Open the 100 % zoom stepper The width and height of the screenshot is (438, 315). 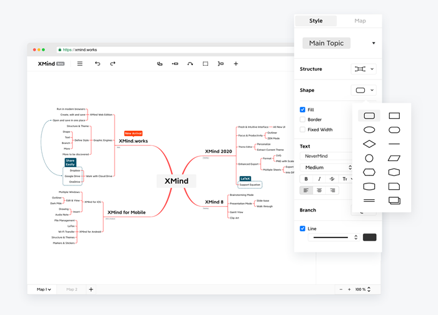pos(369,289)
